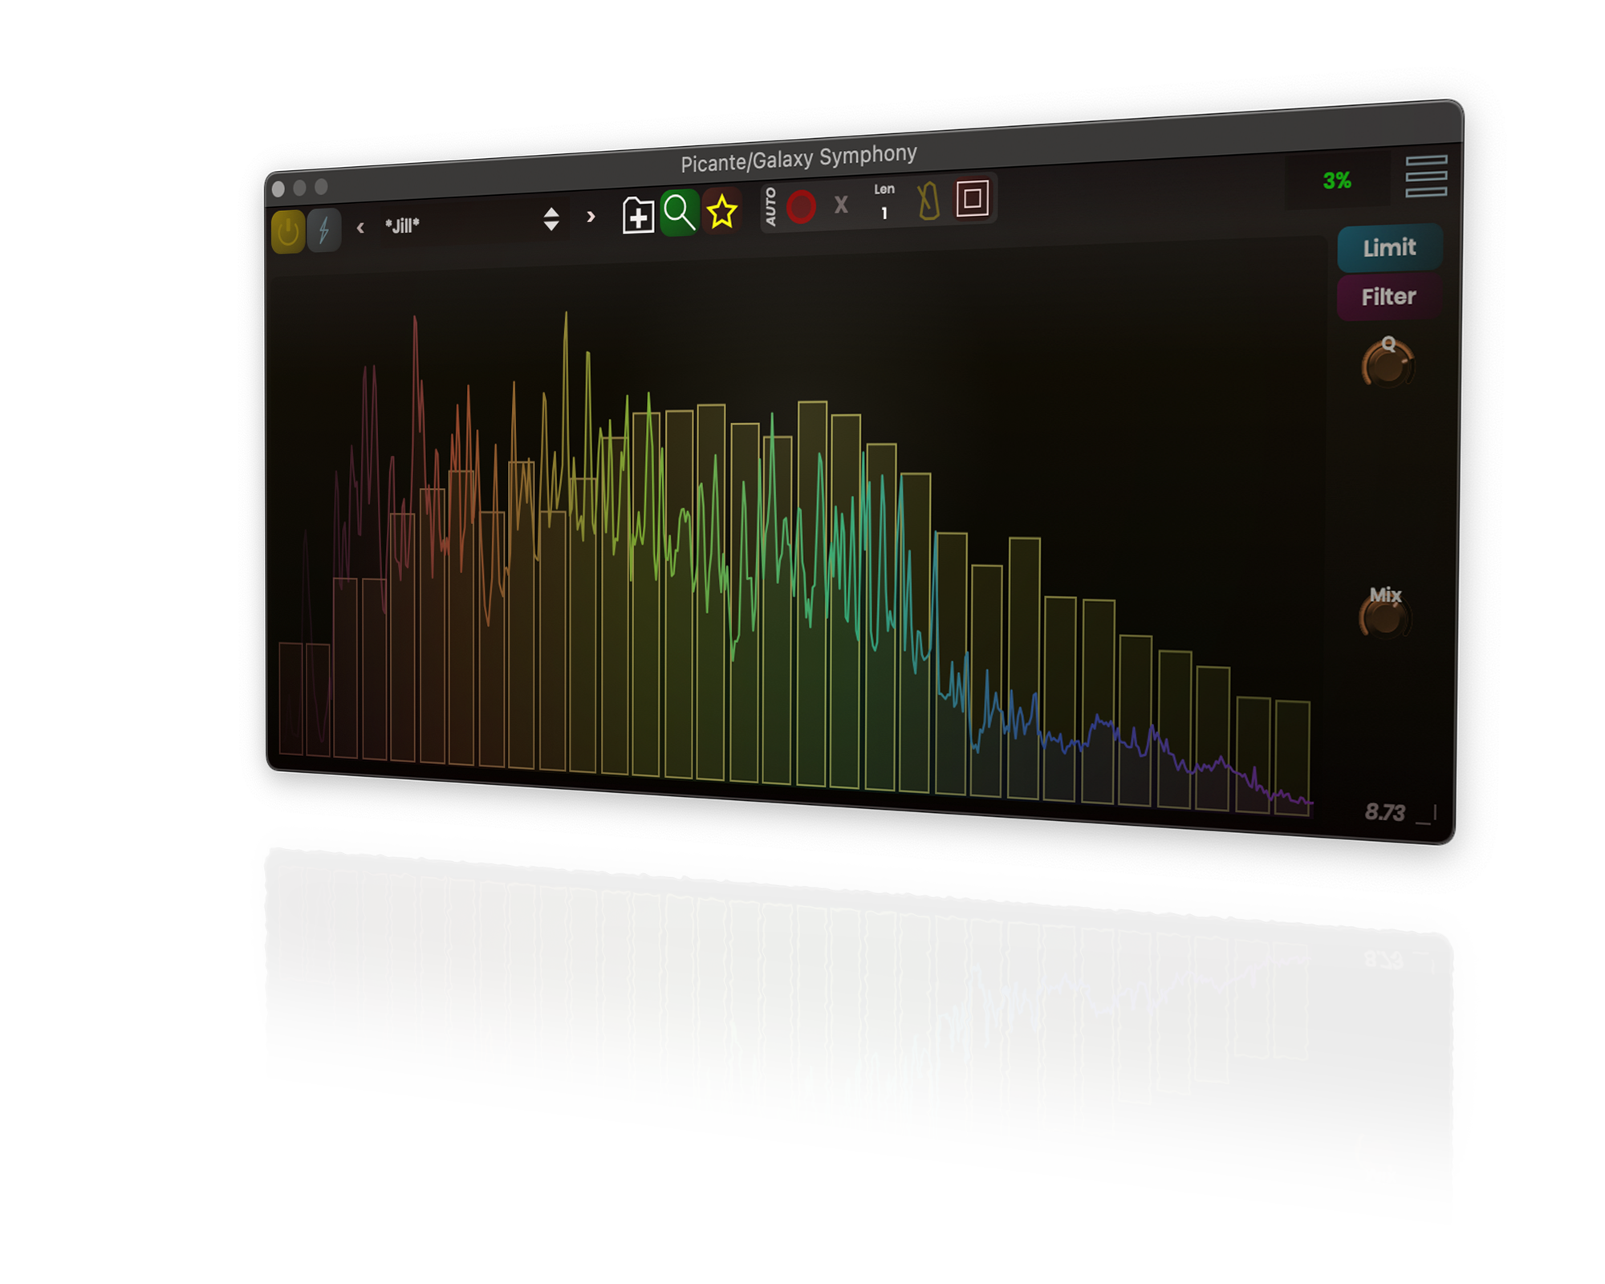This screenshot has height=1284, width=1605.
Task: Go to next preset with right chevron
Action: point(591,216)
